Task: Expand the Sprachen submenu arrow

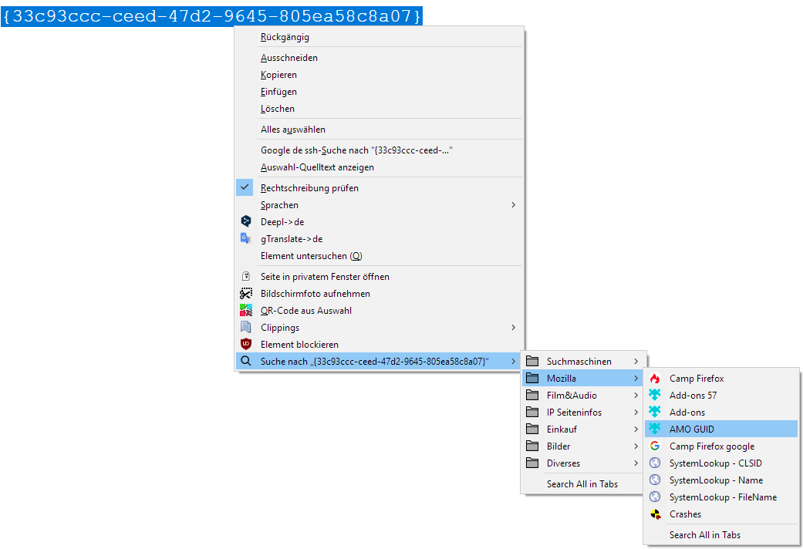Action: pyautogui.click(x=513, y=204)
